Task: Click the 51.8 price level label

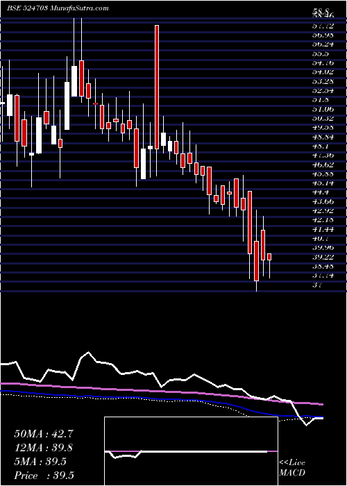Action: (321, 100)
